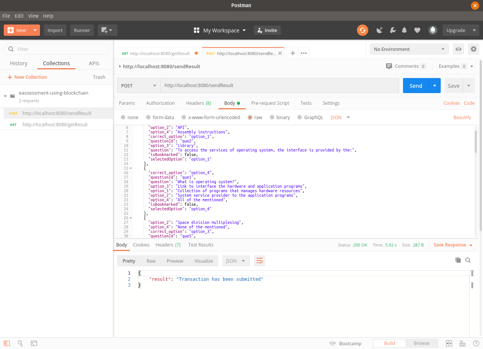Select the raw body radio button
Image resolution: width=483 pixels, height=349 pixels.
(250, 117)
